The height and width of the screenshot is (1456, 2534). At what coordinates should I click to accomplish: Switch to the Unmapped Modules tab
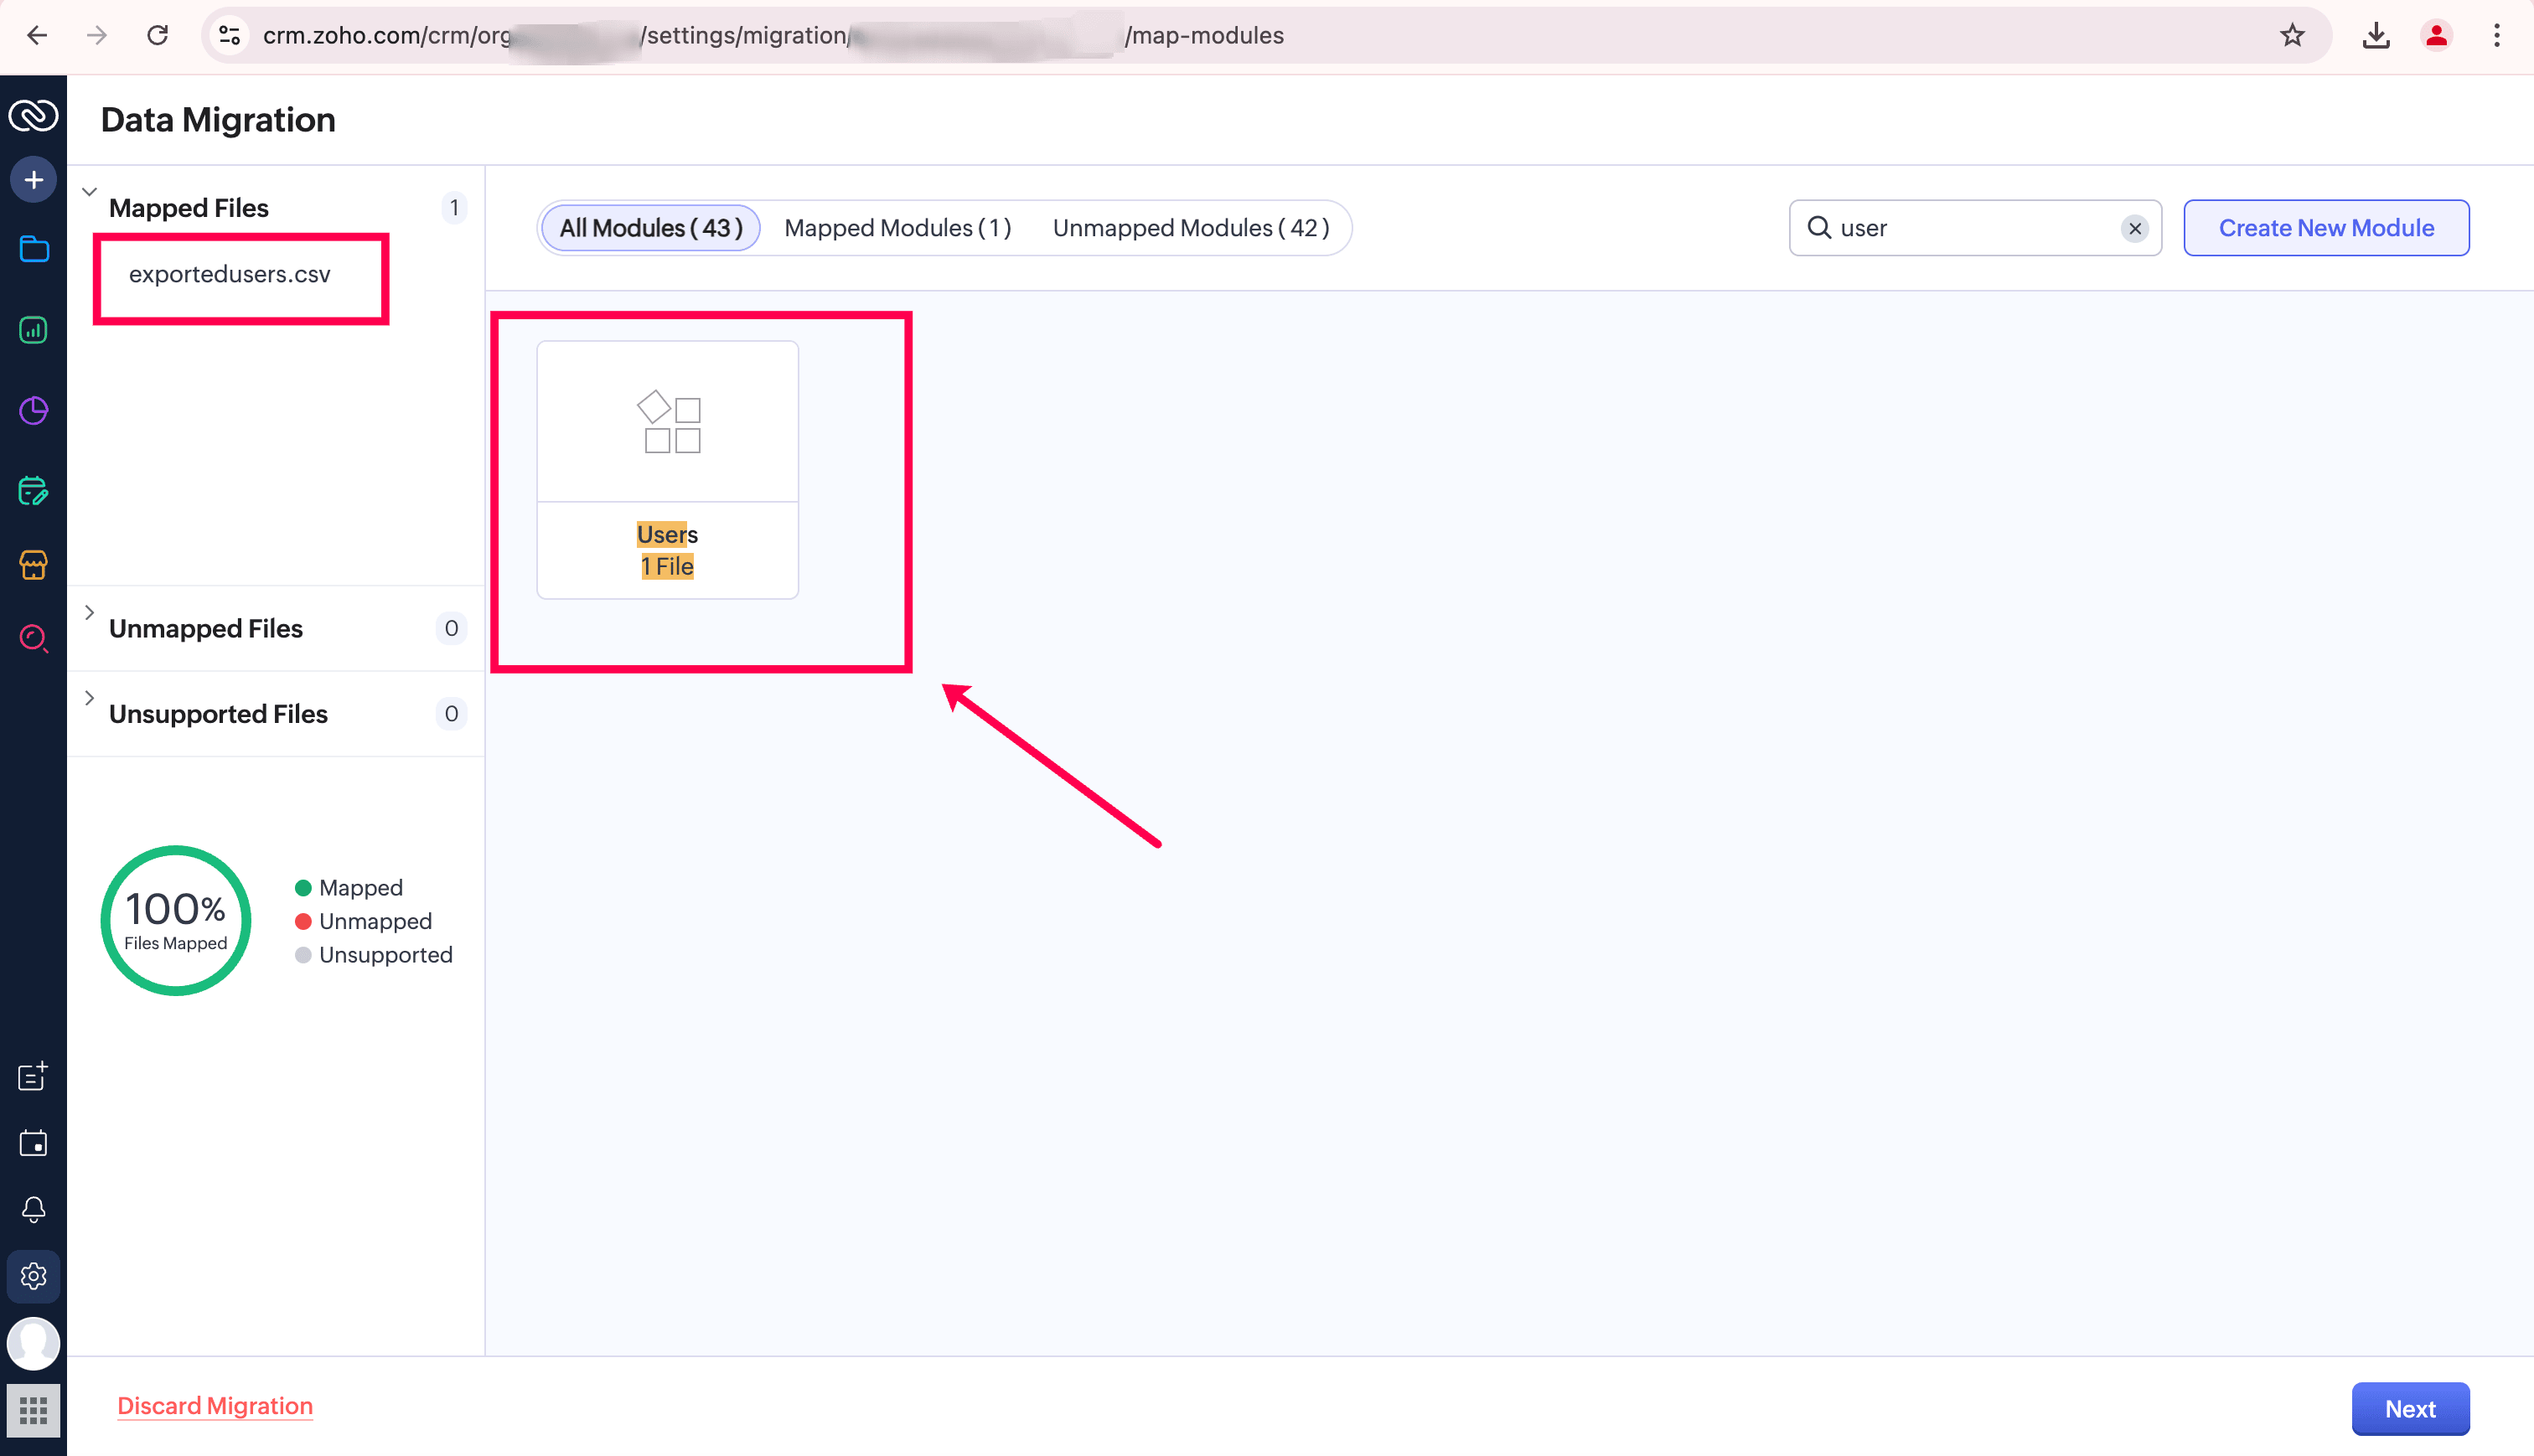click(x=1190, y=228)
